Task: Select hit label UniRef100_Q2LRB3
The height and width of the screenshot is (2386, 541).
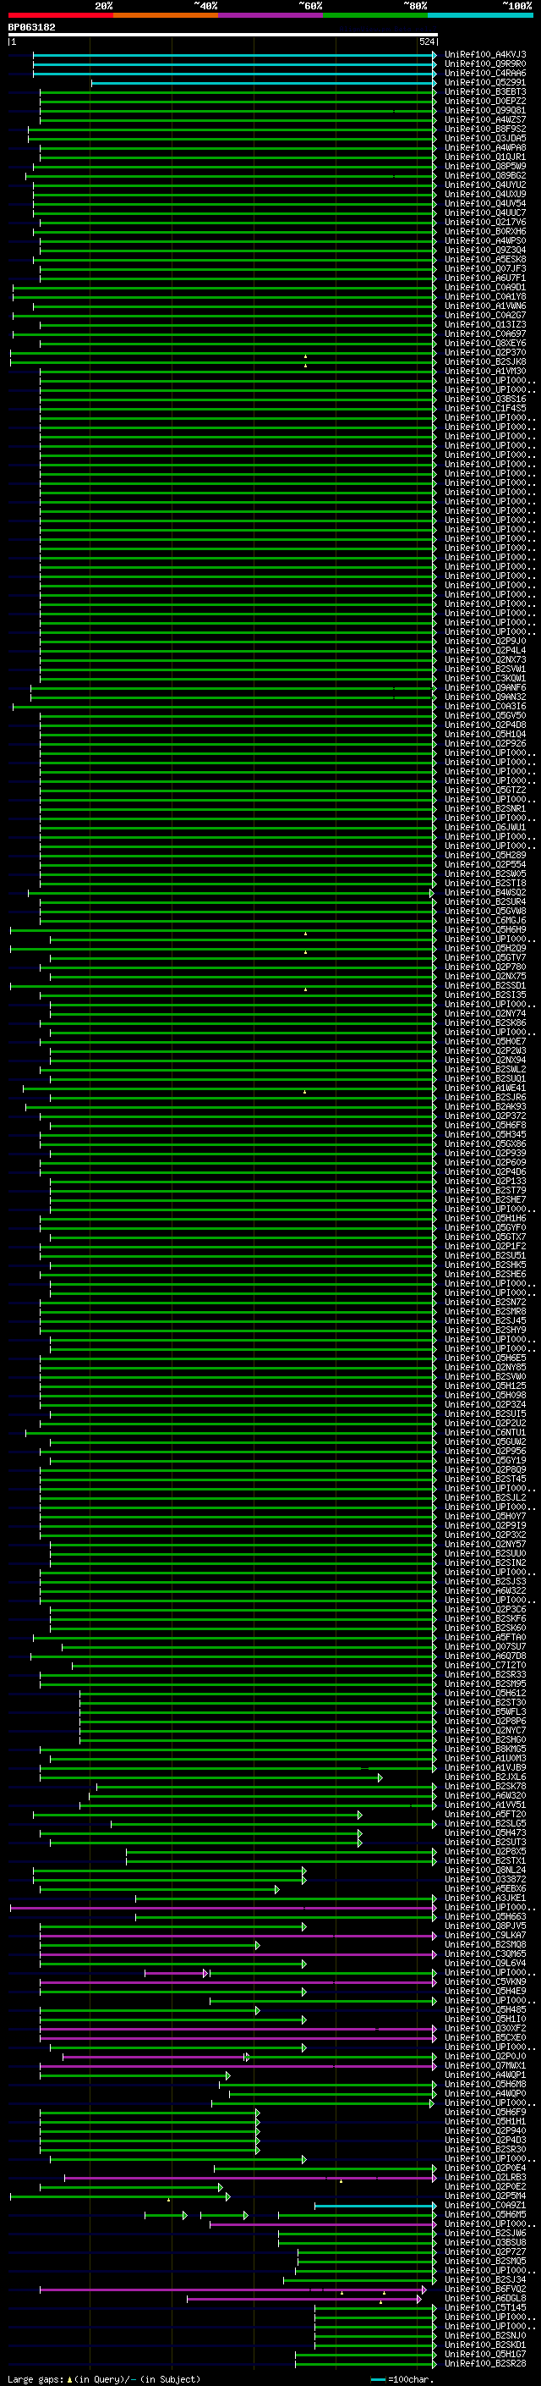Action: point(485,2177)
